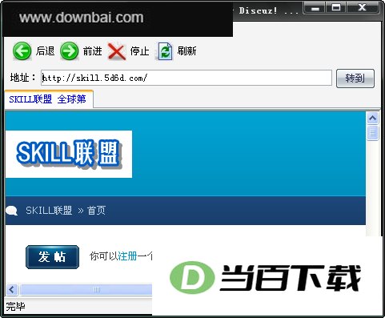Click the 后退 label in toolbar
This screenshot has width=385, height=318.
click(x=46, y=50)
